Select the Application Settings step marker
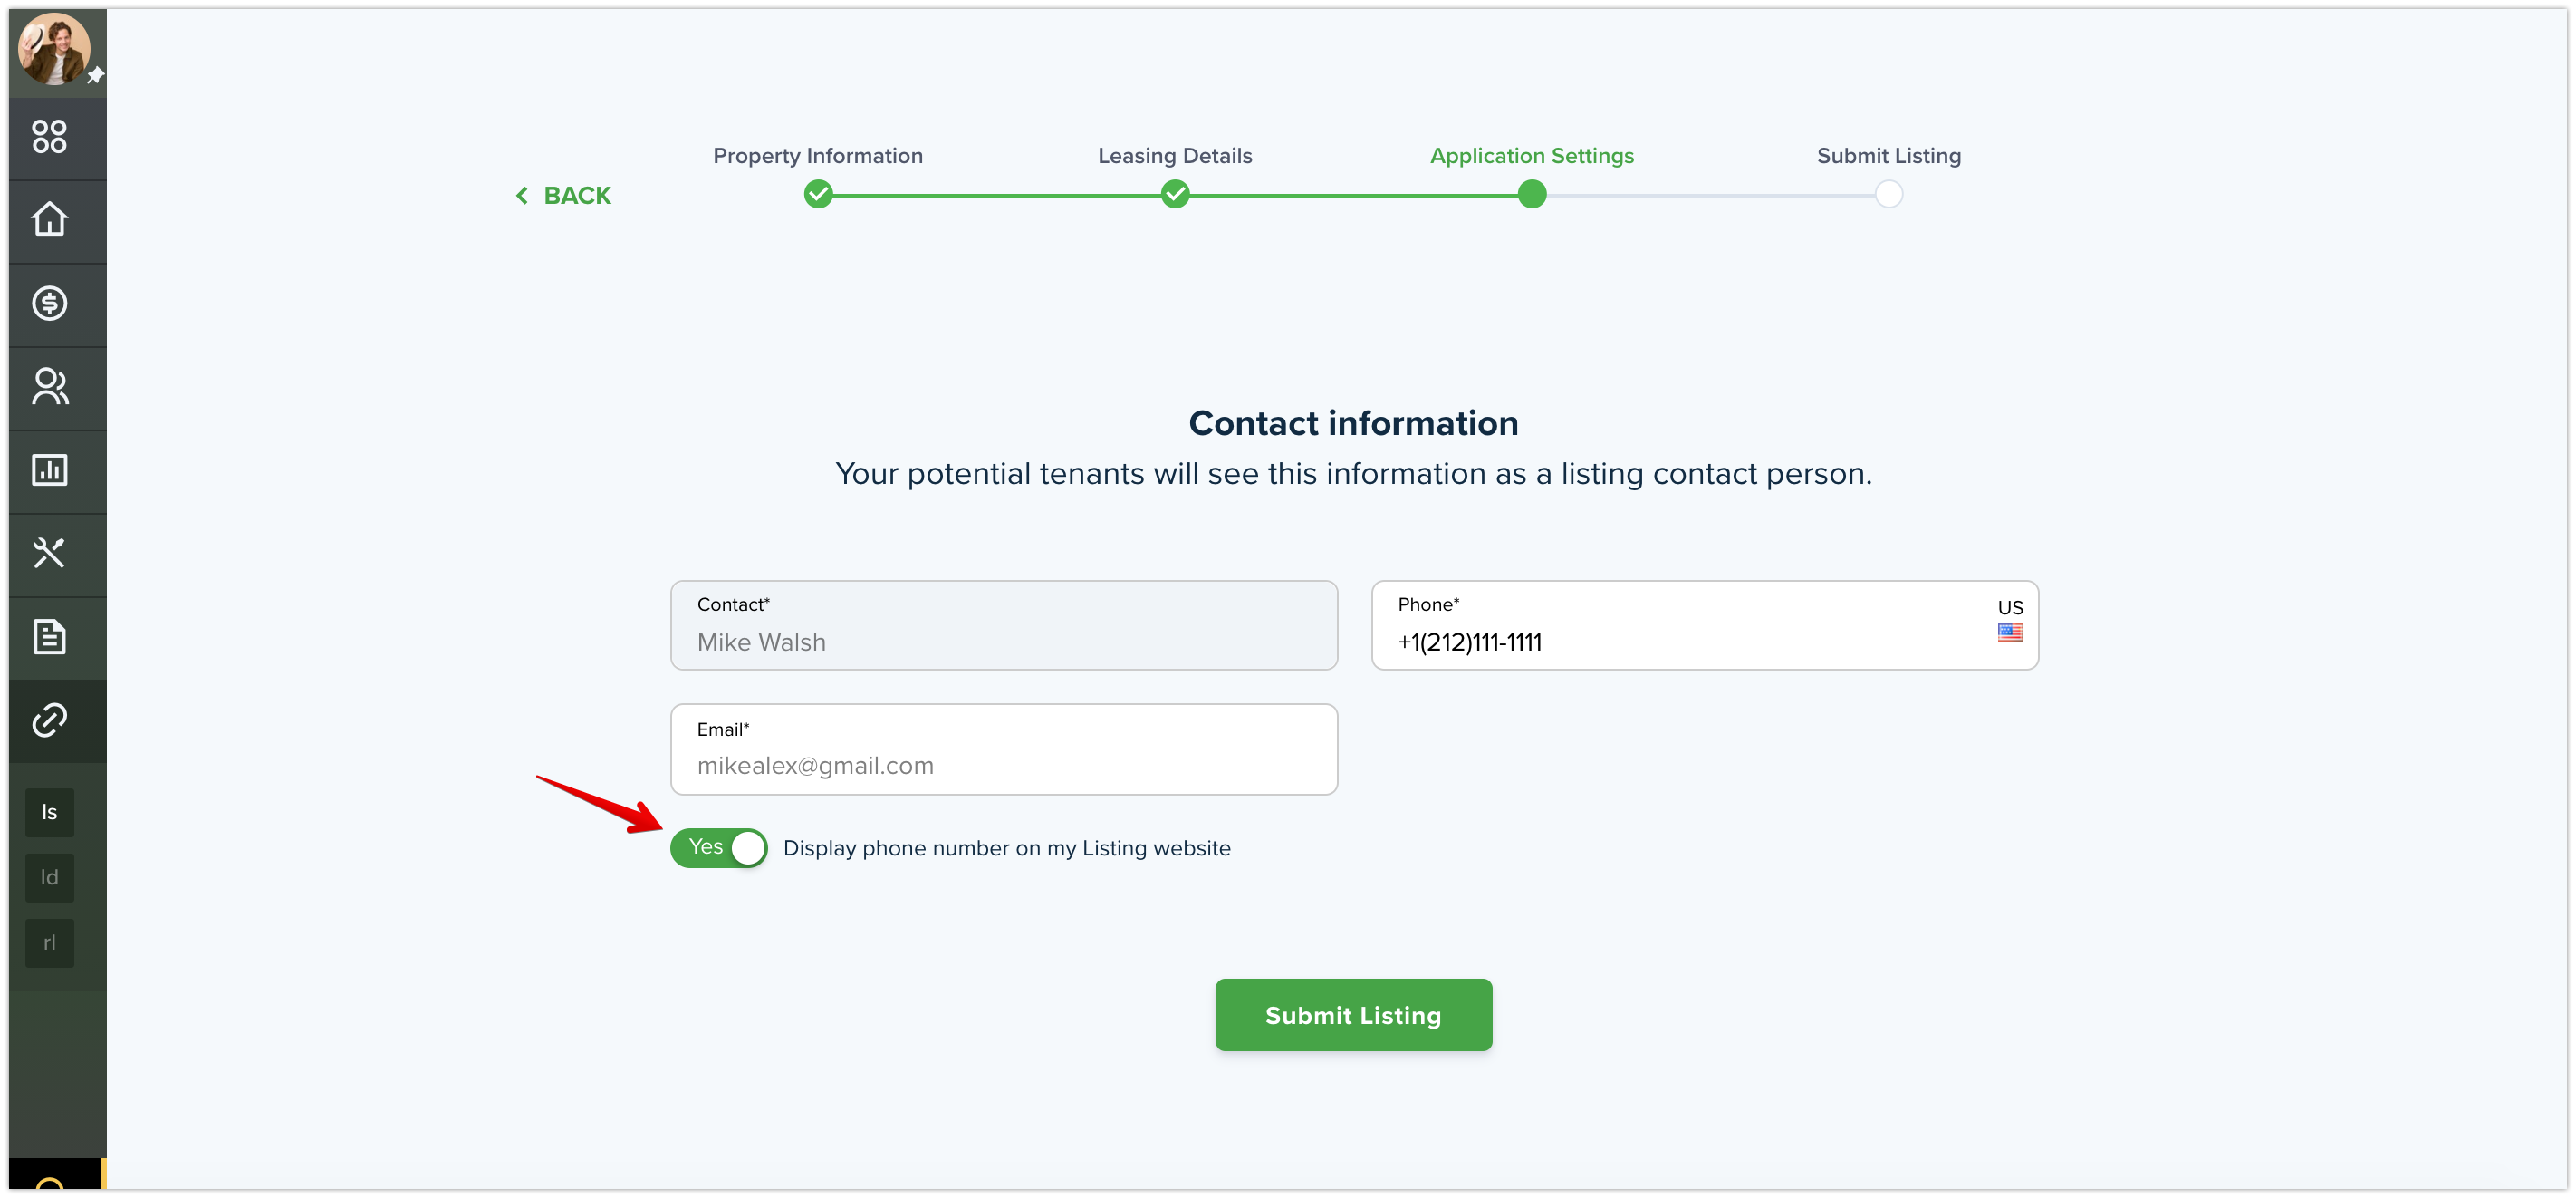2576x1198 pixels. coord(1532,194)
